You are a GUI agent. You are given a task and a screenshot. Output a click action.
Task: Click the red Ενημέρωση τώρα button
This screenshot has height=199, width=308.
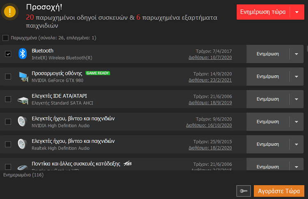263,12
